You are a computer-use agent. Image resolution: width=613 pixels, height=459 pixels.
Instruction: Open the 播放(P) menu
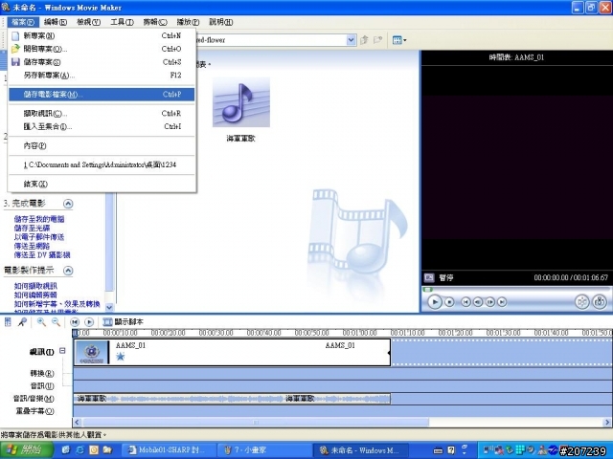click(188, 22)
